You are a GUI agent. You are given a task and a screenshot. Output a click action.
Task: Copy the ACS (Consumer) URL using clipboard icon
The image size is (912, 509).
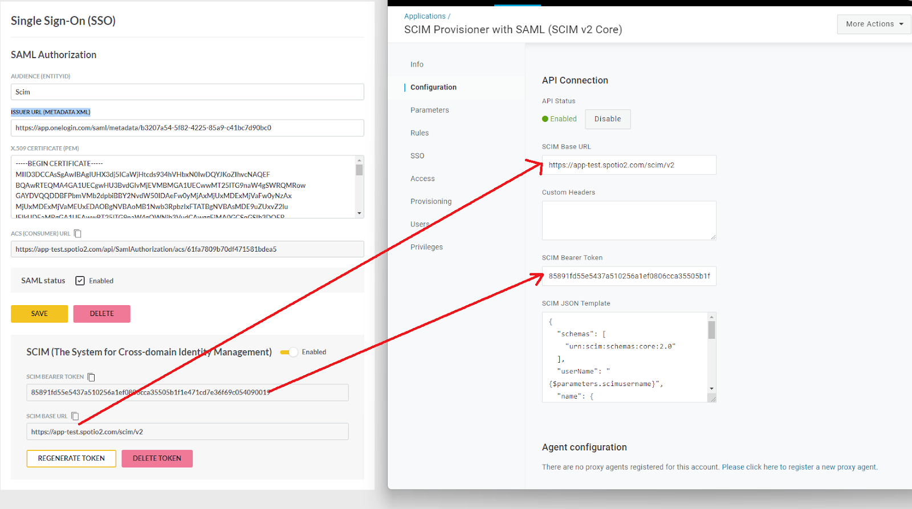[78, 233]
